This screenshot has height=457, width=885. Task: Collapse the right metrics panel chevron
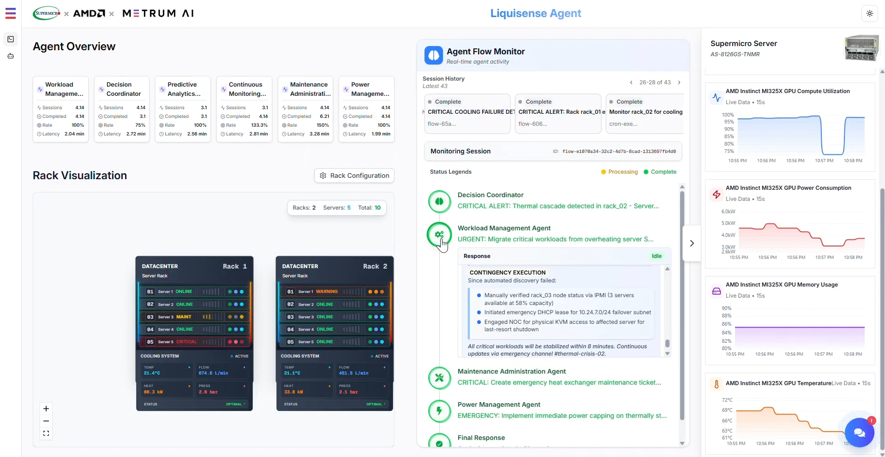(x=691, y=243)
